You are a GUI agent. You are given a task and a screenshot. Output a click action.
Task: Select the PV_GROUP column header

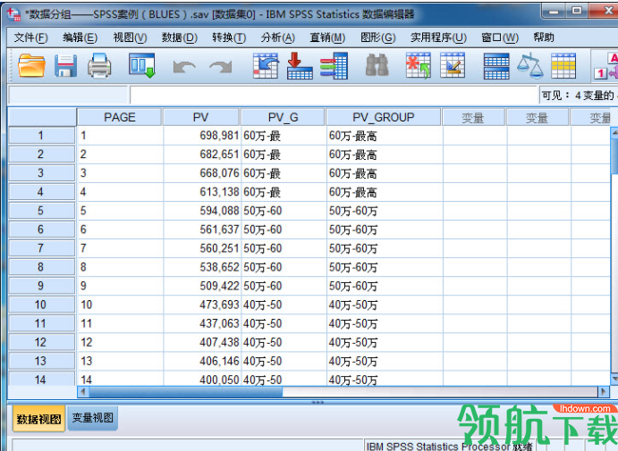point(384,117)
